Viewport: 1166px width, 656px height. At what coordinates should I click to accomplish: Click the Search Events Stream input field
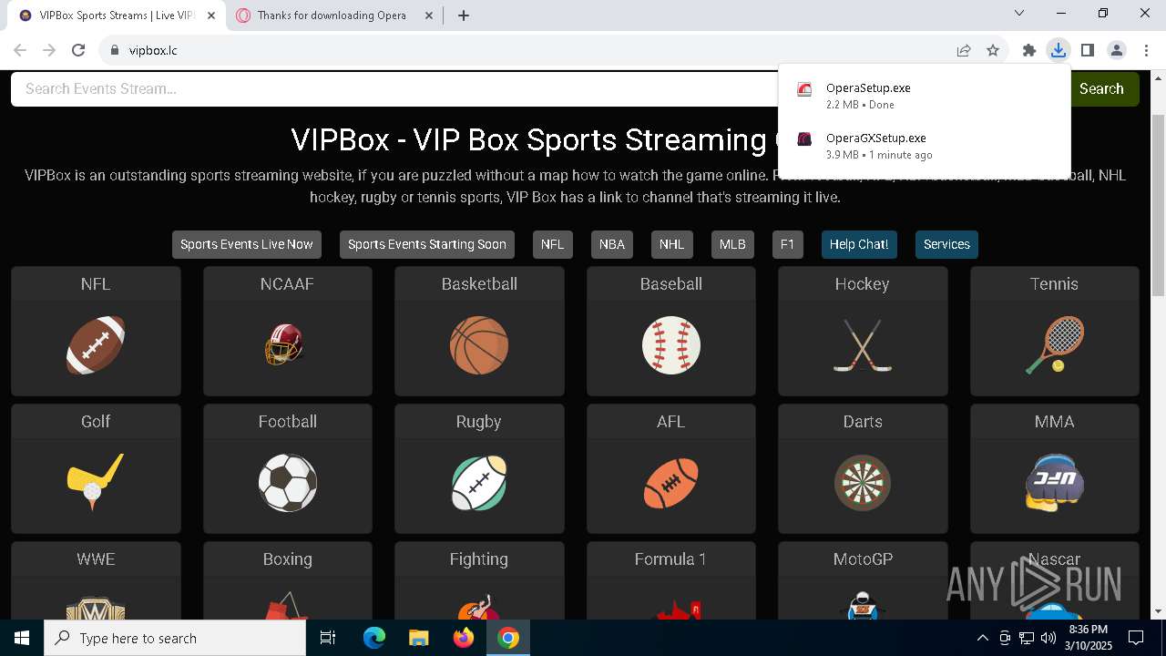pyautogui.click(x=394, y=89)
